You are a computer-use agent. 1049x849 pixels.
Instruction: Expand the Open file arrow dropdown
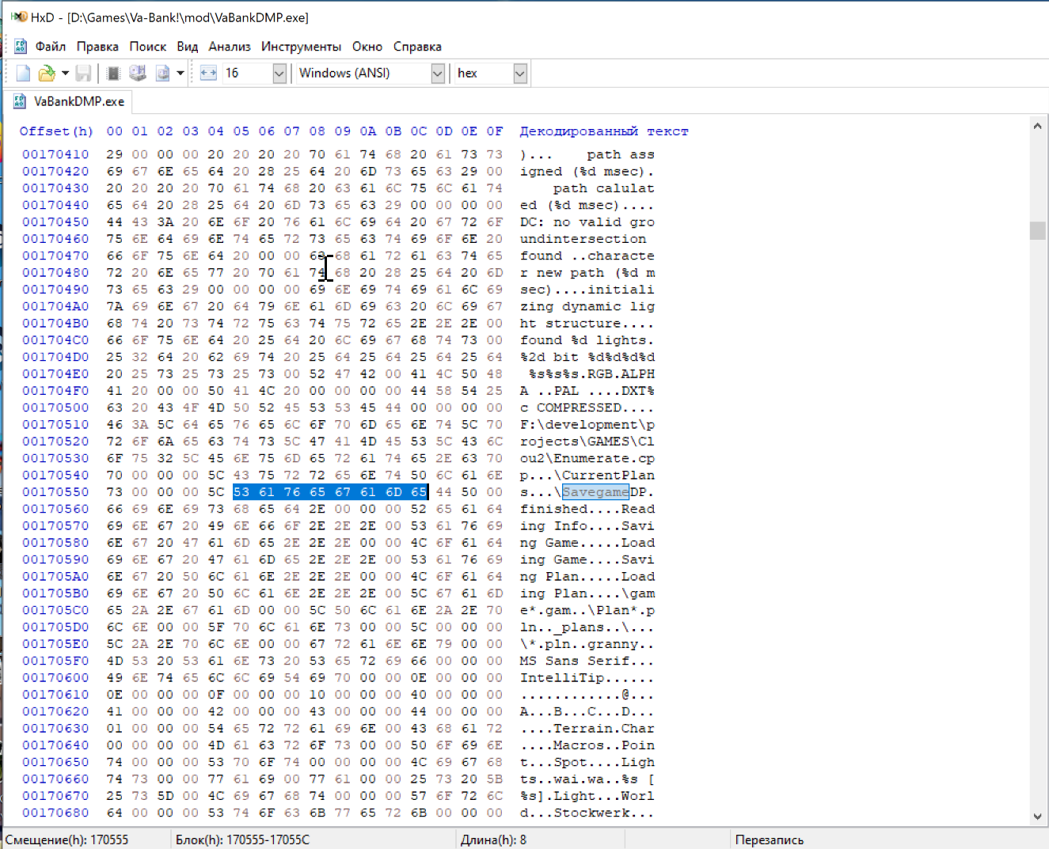[x=65, y=74]
